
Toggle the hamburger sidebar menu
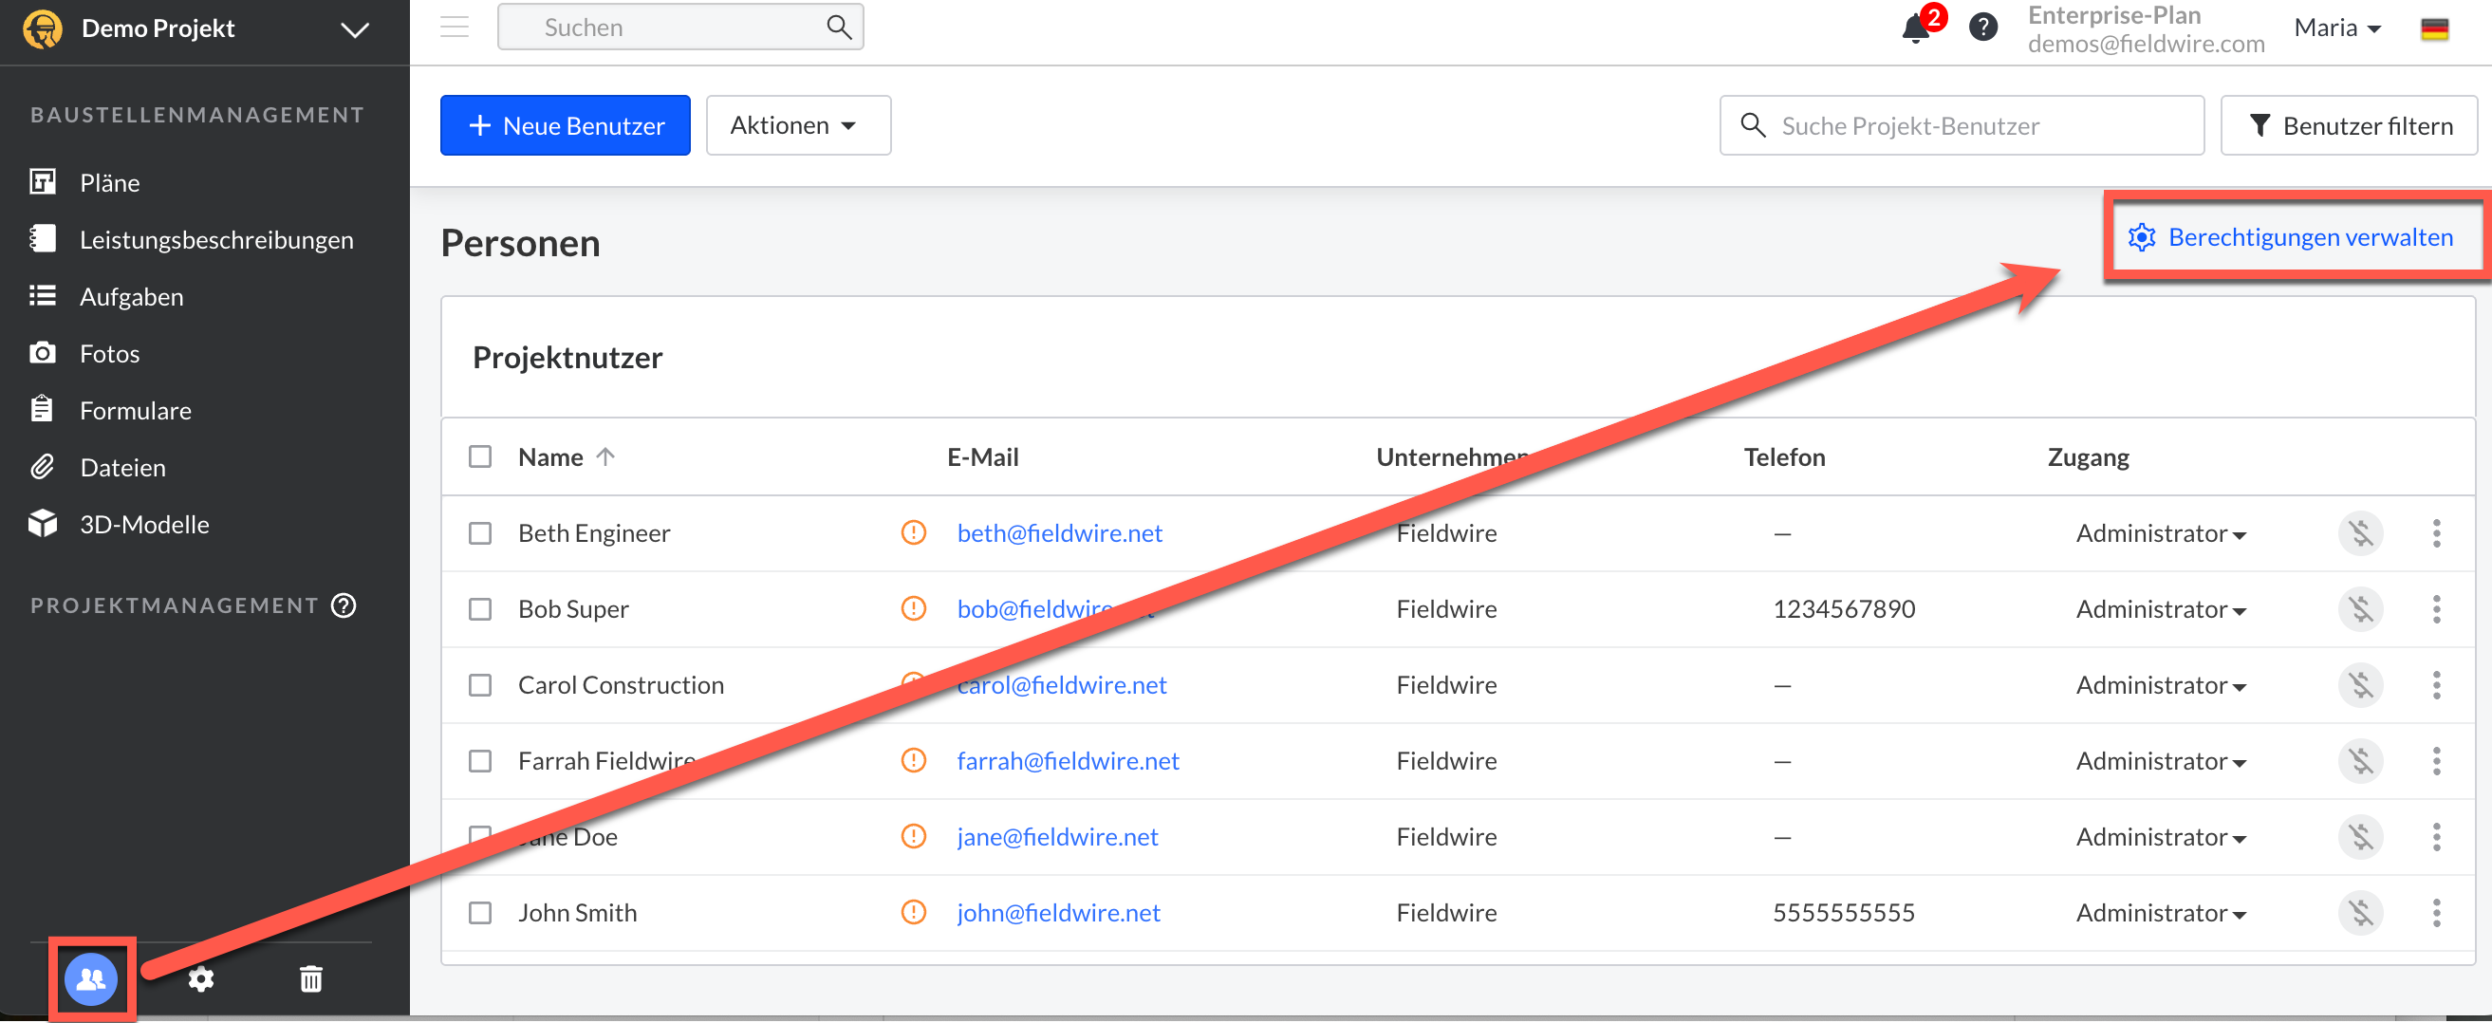[x=455, y=28]
